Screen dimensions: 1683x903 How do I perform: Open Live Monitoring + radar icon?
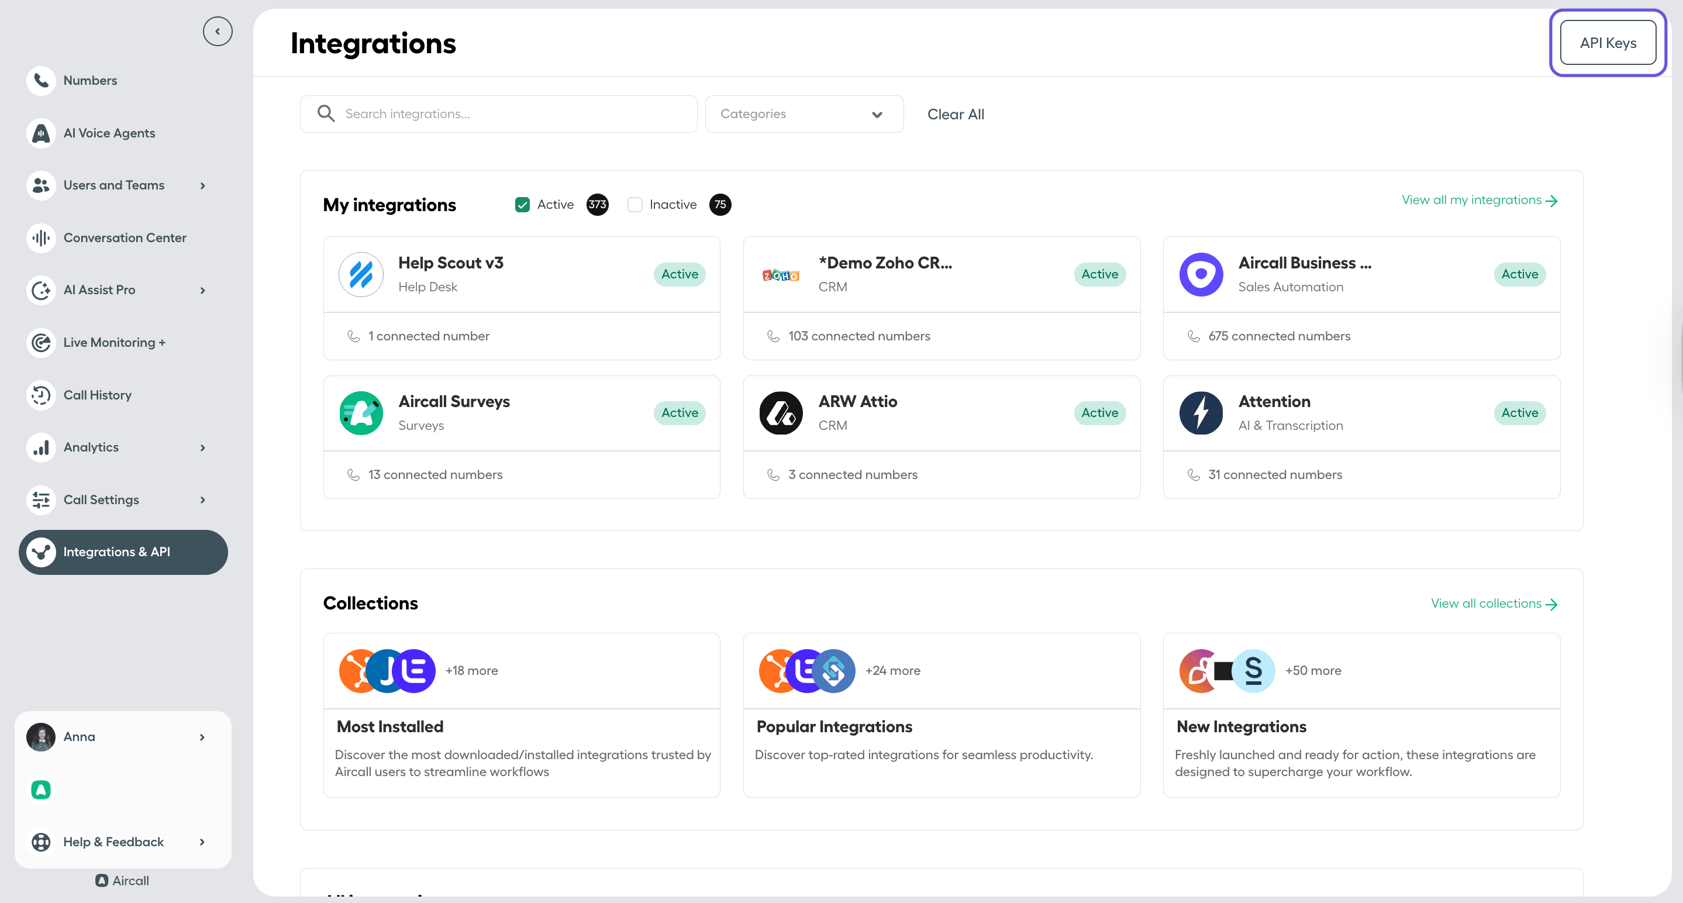point(41,342)
